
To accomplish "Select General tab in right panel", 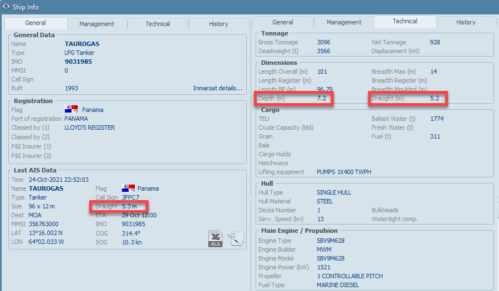I will click(283, 22).
